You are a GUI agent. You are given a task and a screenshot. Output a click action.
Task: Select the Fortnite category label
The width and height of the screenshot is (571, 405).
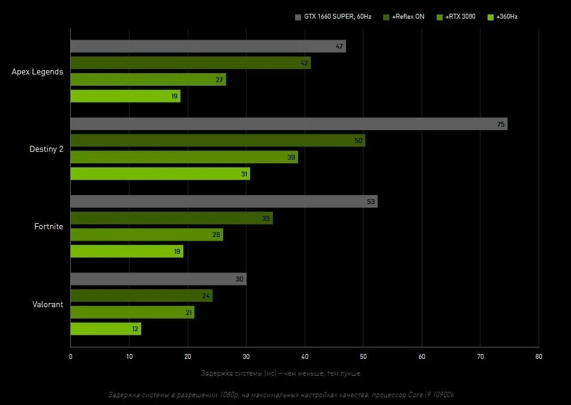(48, 226)
